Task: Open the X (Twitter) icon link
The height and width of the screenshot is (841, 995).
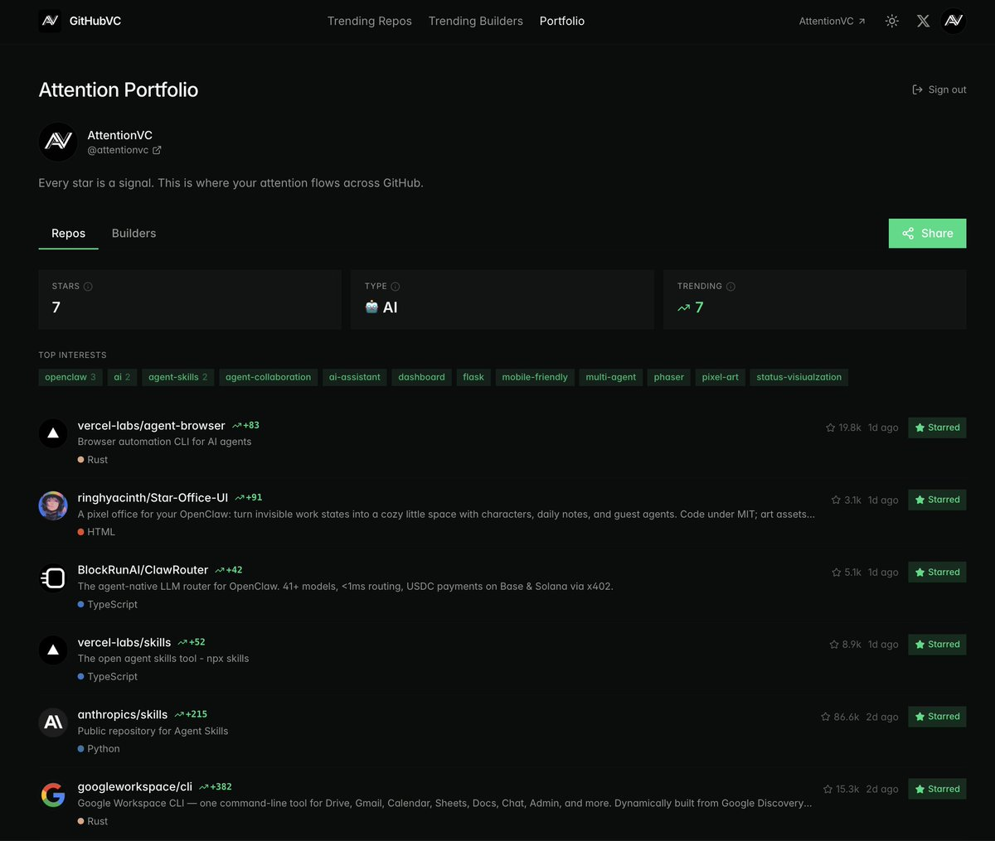Action: 923,22
